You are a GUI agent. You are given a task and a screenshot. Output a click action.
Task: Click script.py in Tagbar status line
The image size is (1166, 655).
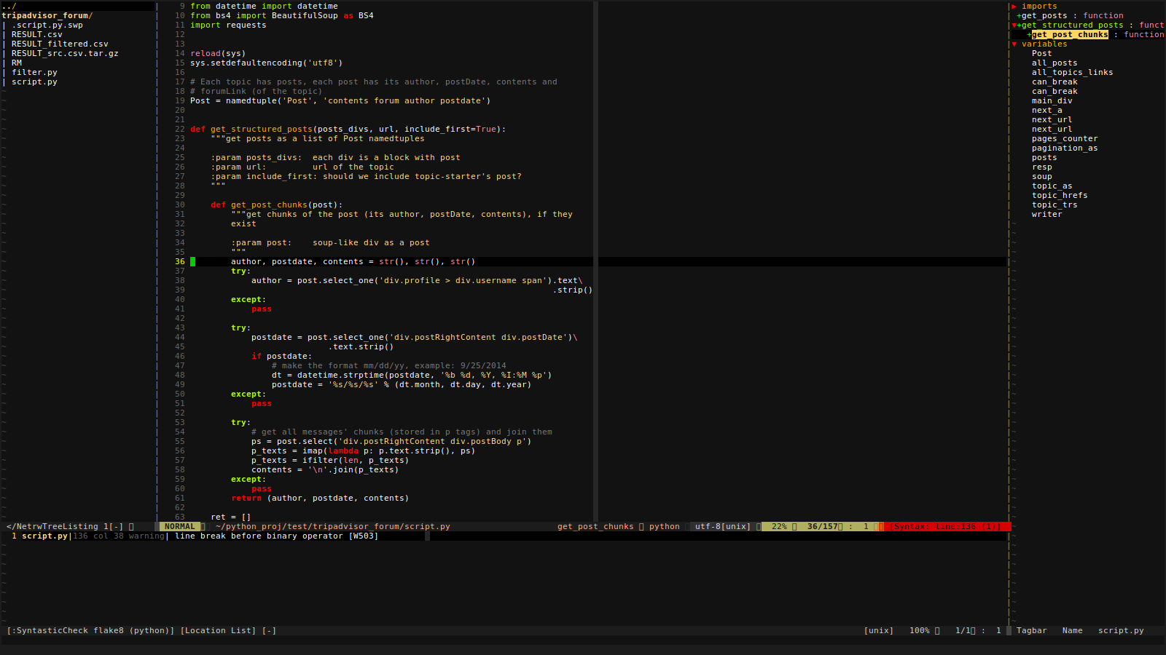[1121, 630]
